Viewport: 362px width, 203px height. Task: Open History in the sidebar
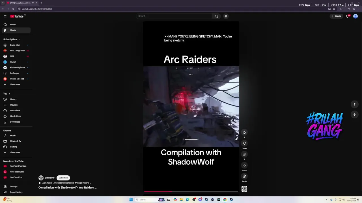click(x=16, y=99)
